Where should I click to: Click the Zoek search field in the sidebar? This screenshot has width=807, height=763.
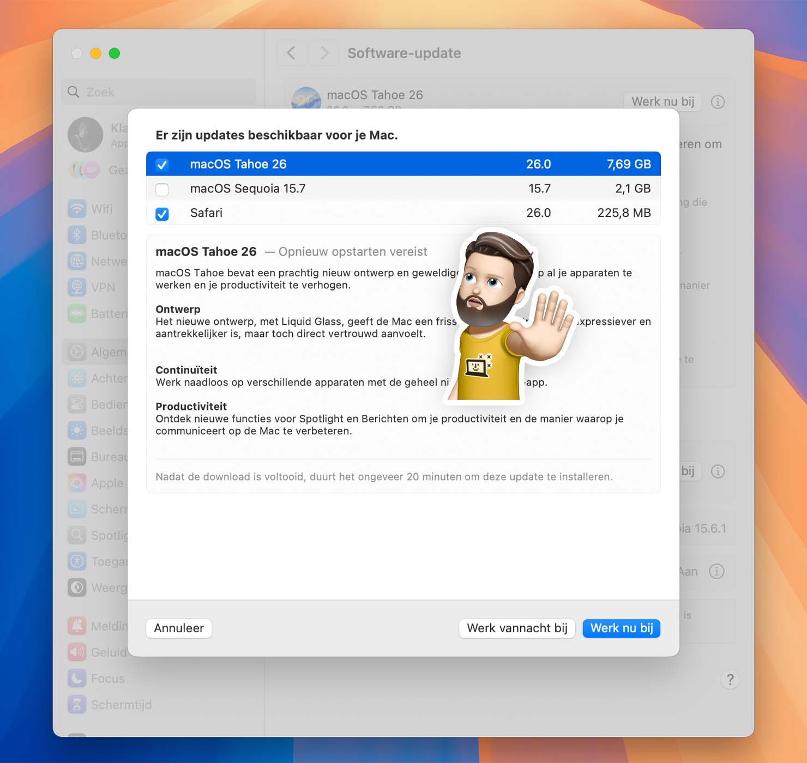click(x=159, y=92)
